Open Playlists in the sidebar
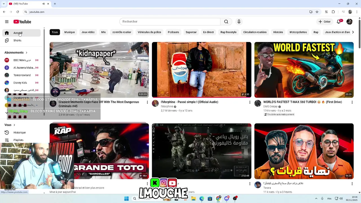Image resolution: width=361 pixels, height=203 pixels. point(21,140)
